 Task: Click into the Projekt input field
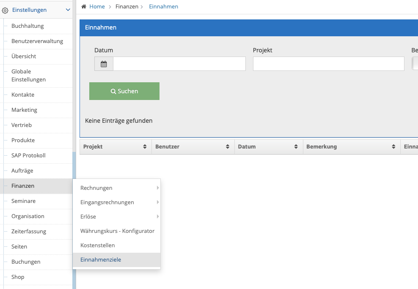point(328,64)
